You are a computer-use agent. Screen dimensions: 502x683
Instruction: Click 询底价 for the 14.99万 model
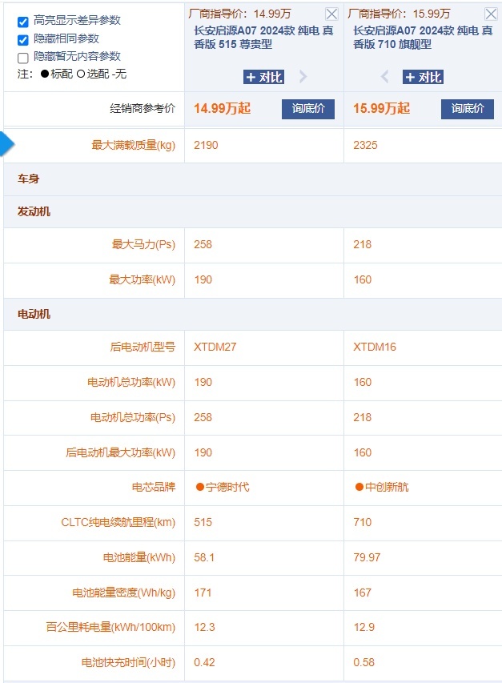pos(308,109)
